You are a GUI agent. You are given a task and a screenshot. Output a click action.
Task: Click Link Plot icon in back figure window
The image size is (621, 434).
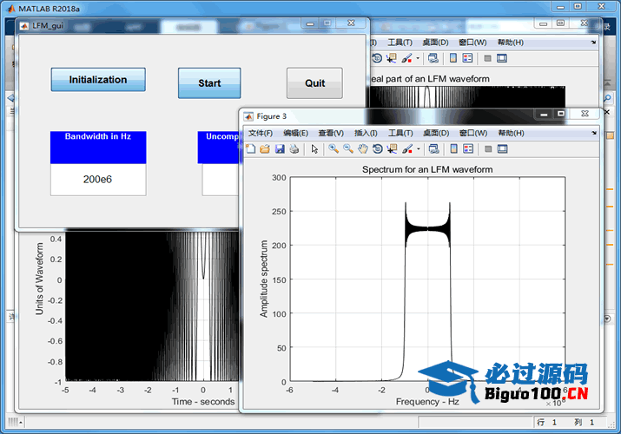point(433,58)
